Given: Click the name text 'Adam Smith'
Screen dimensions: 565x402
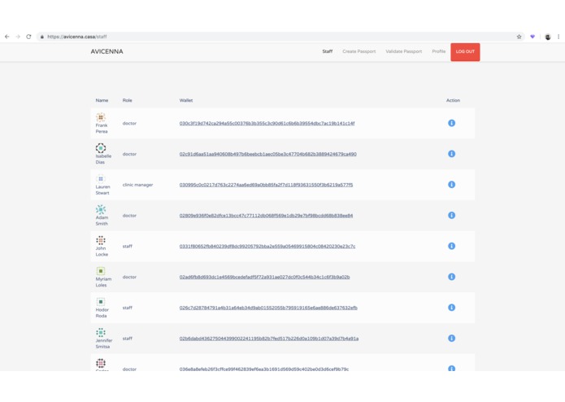Looking at the screenshot, I should click(102, 221).
